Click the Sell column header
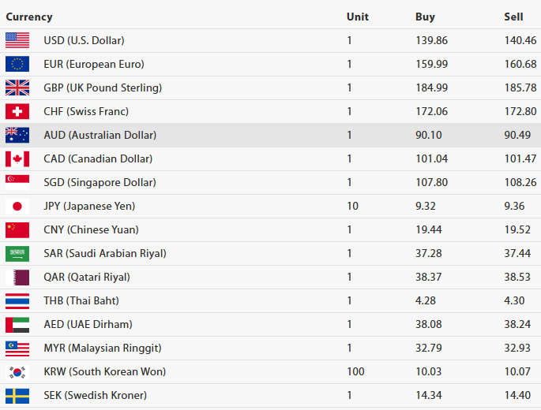 (513, 17)
